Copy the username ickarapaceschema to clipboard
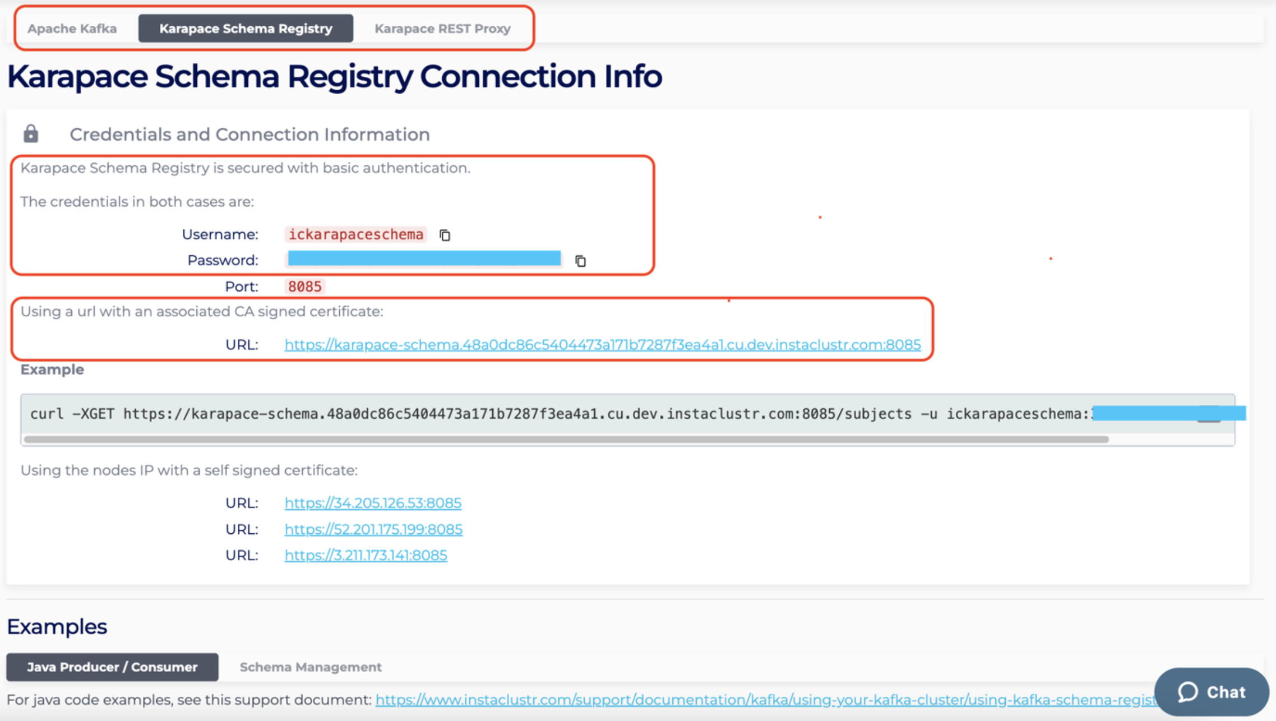The width and height of the screenshot is (1276, 721). 445,235
